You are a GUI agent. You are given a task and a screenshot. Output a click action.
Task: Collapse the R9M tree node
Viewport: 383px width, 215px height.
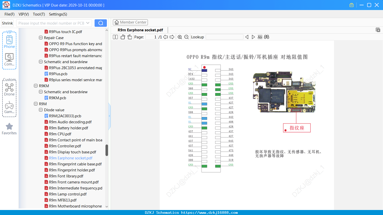coord(36,104)
